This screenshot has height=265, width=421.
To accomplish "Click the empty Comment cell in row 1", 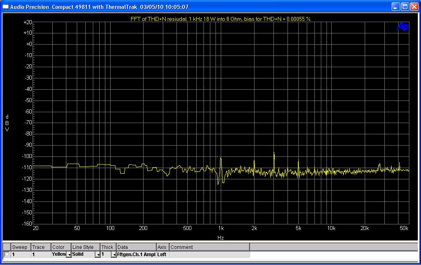I will pyautogui.click(x=209, y=254).
